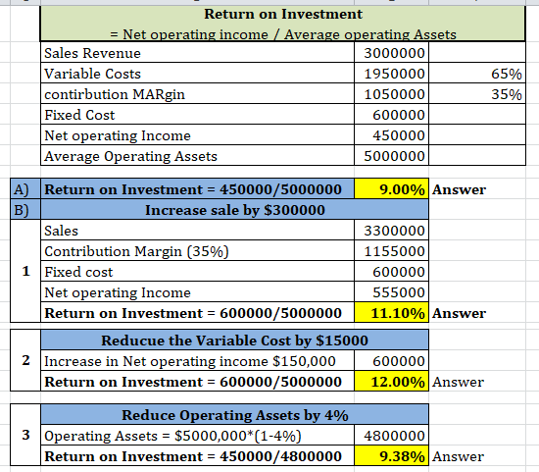
Task: Click the contribution margin value 1155000
Action: point(392,250)
